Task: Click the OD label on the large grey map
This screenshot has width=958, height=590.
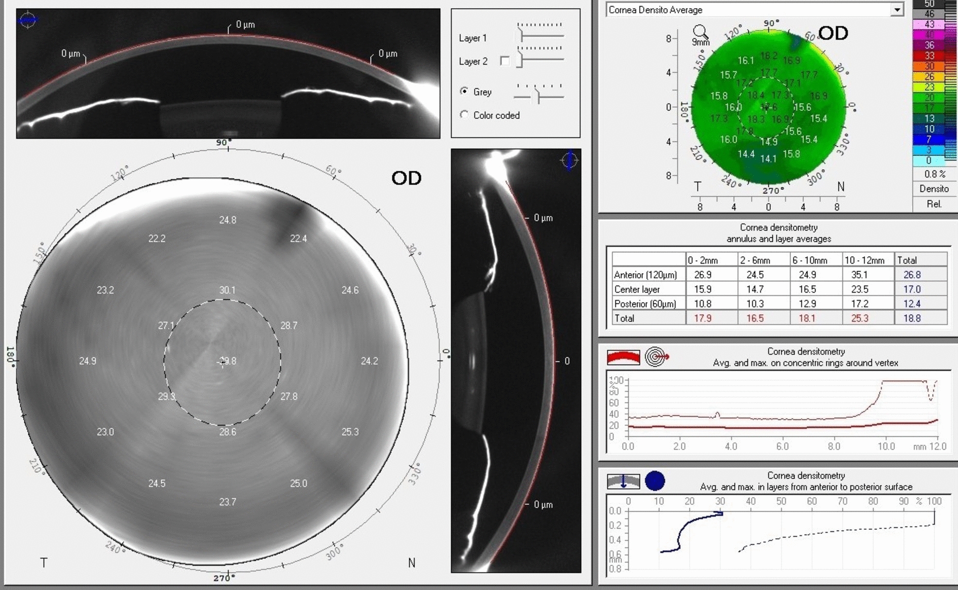Action: coord(406,178)
